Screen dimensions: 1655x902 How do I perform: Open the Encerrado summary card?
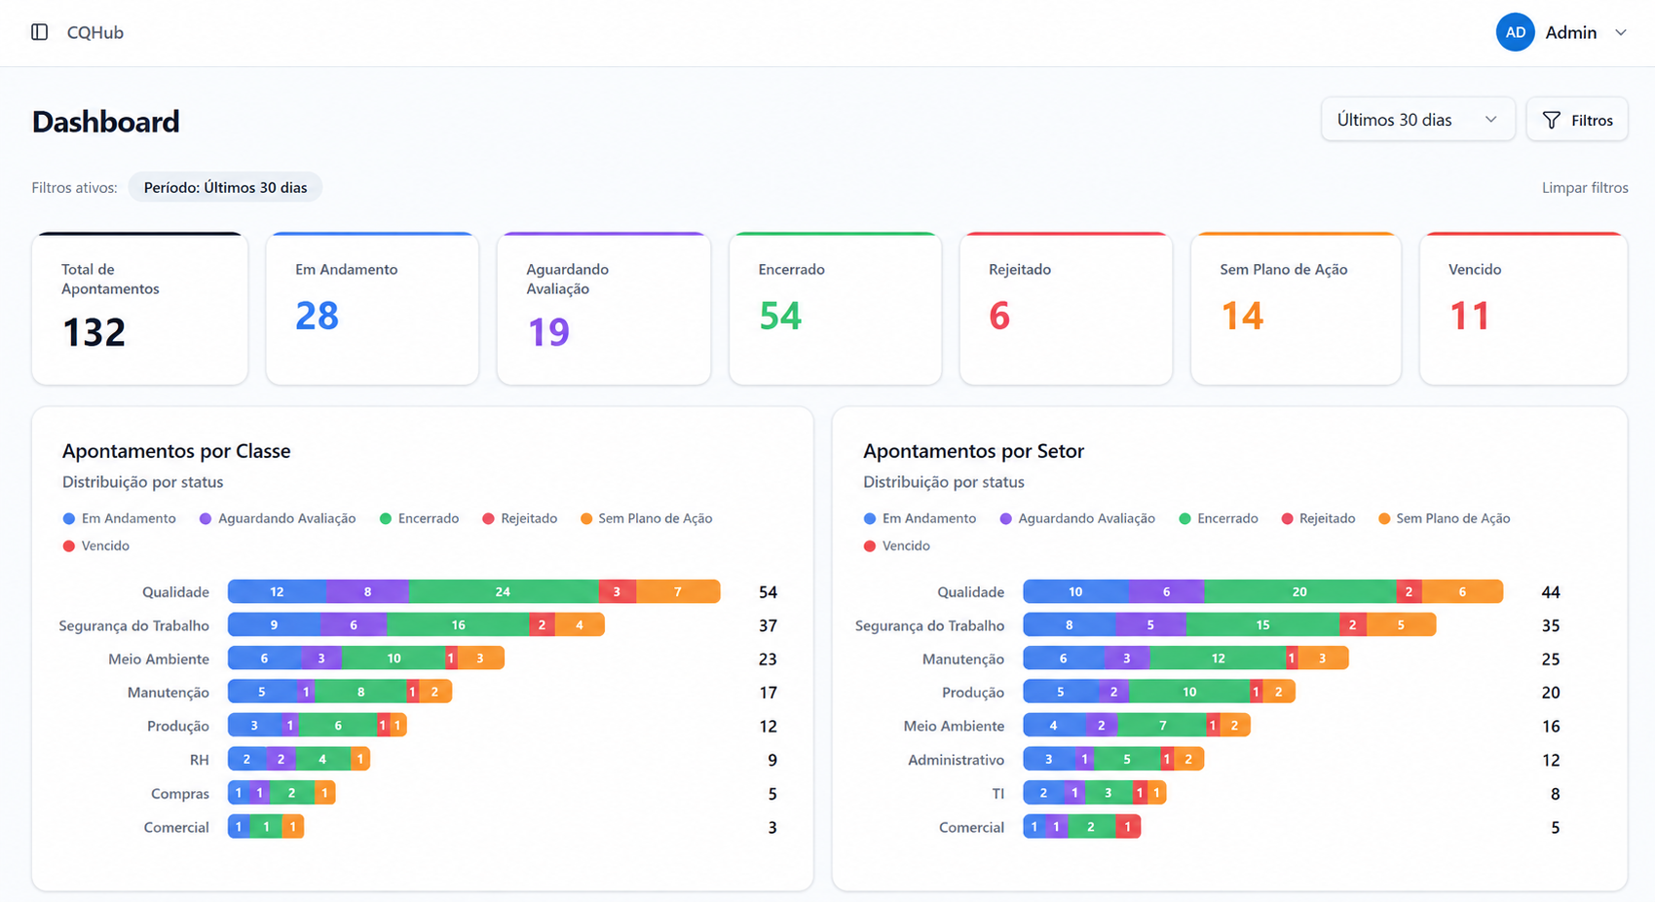tap(835, 308)
